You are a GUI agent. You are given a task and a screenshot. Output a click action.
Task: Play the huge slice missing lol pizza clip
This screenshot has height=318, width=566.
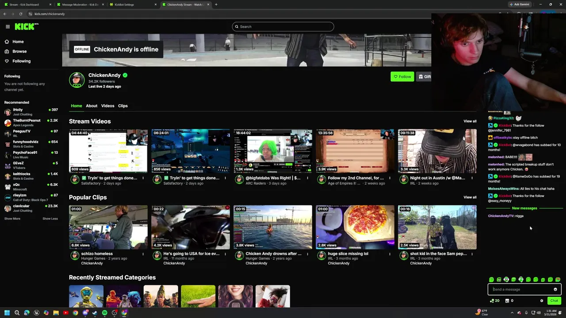coord(355,227)
